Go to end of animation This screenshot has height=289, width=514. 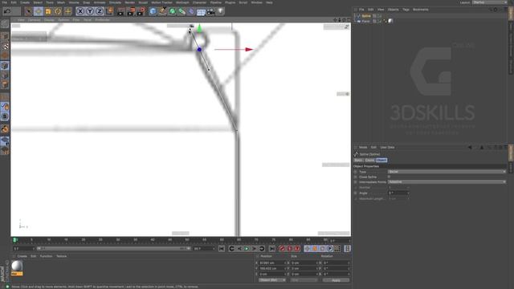click(271, 249)
